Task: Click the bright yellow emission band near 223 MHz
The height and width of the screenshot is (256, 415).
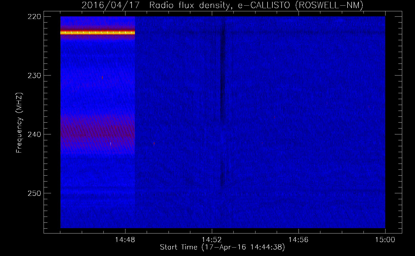Action: (97, 33)
